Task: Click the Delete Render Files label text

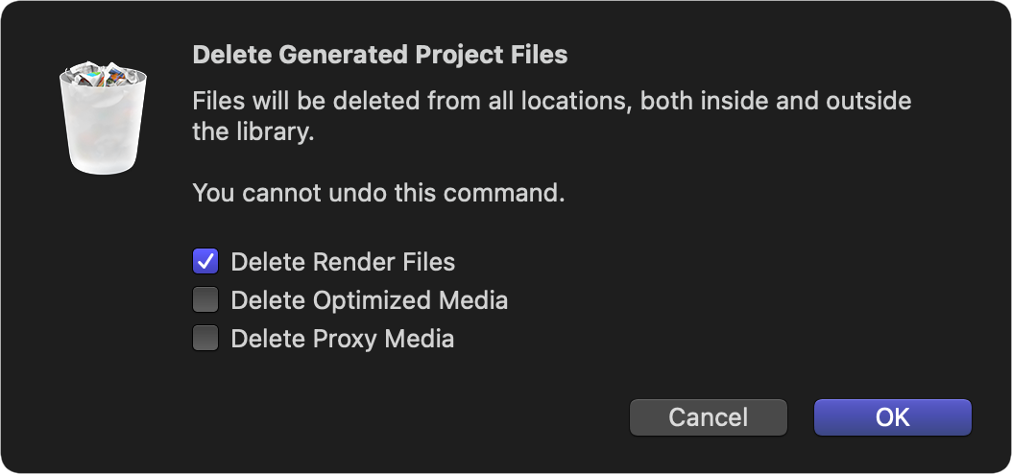Action: tap(343, 262)
